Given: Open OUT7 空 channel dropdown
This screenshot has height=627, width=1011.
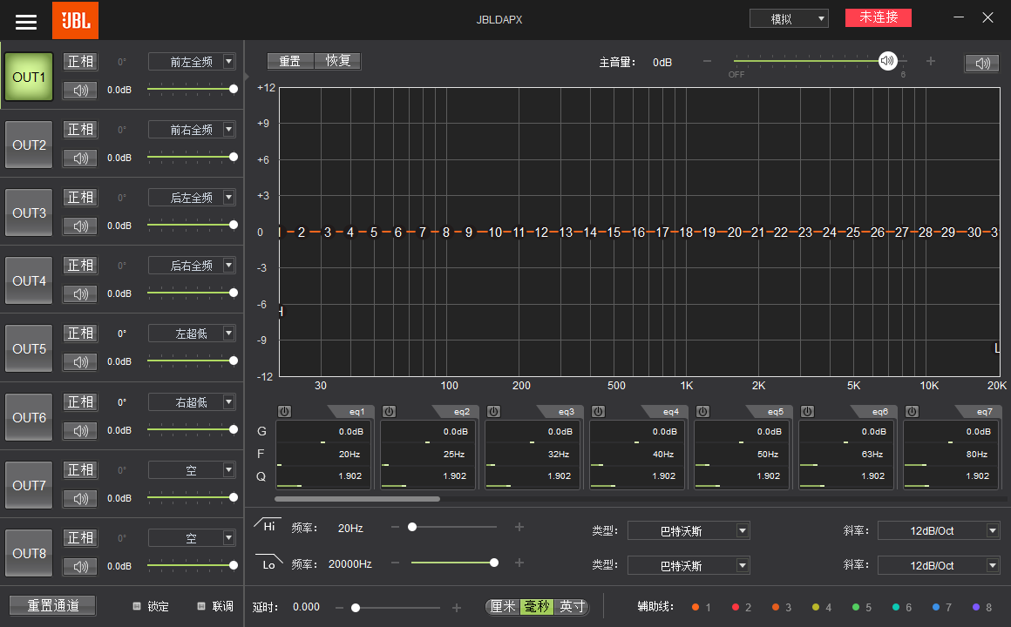Looking at the screenshot, I should coord(192,470).
